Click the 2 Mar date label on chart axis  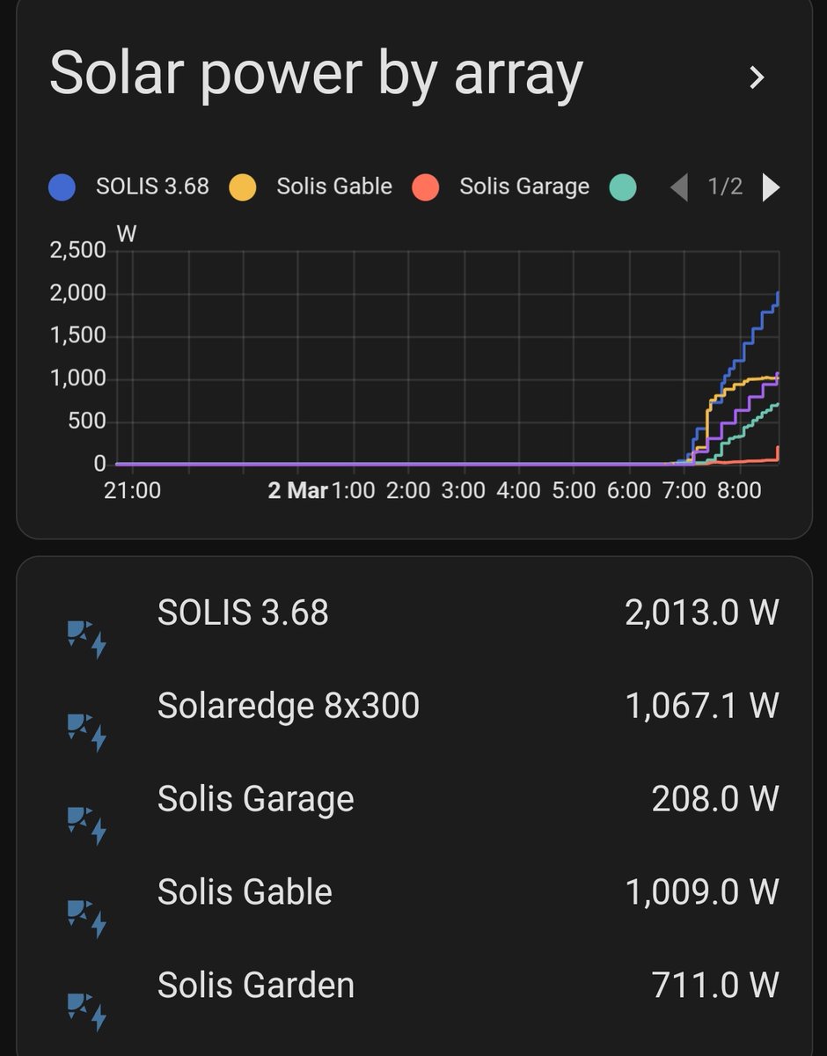click(297, 490)
